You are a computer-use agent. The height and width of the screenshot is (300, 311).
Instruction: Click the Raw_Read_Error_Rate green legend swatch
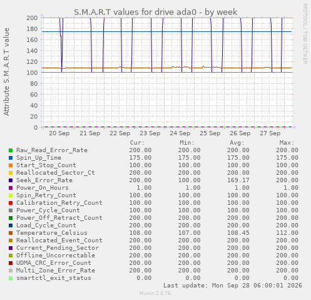point(11,150)
